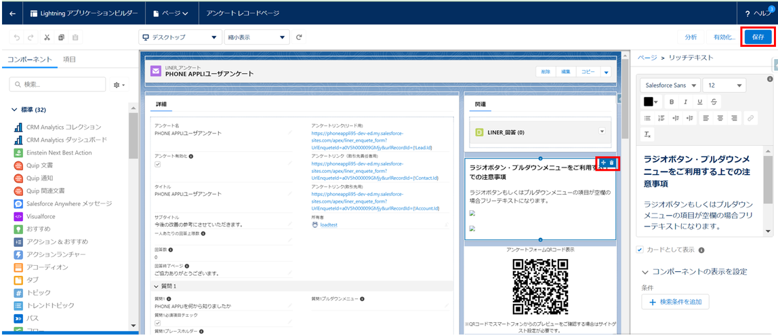Click the redo arrow in the toolbar
The image size is (778, 335).
coord(30,37)
